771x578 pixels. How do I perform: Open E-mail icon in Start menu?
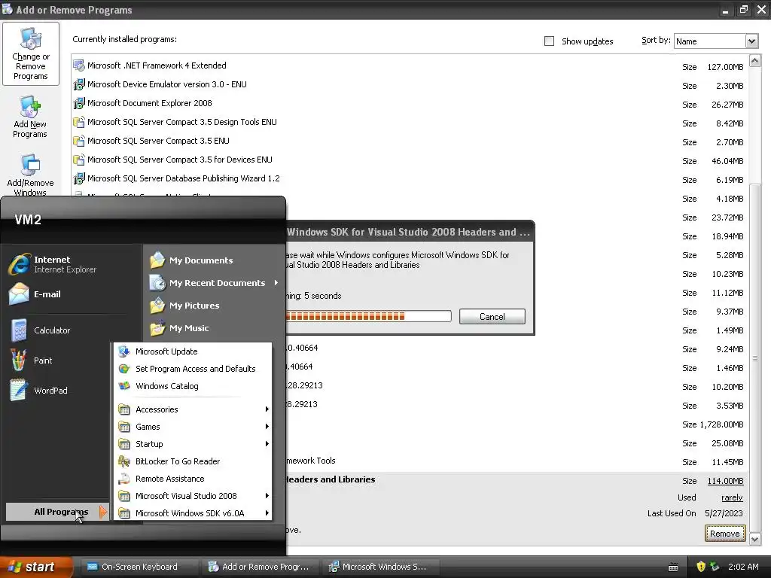19,294
